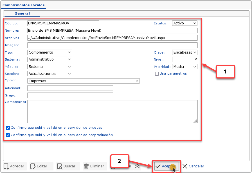Open the Prioridad dropdown showing Media
The image size is (252, 173).
tap(184, 67)
